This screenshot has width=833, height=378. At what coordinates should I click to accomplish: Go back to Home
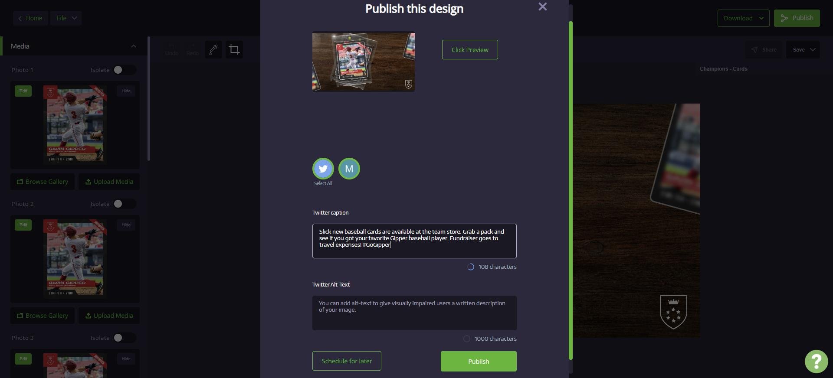(30, 18)
